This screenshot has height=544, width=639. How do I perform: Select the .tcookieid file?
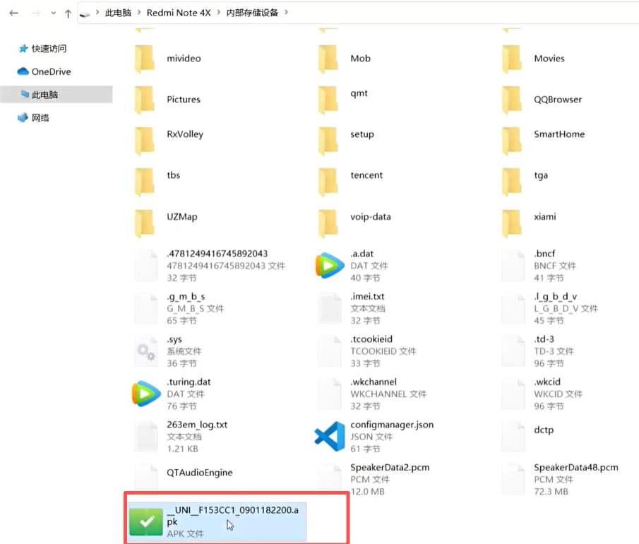pos(368,351)
